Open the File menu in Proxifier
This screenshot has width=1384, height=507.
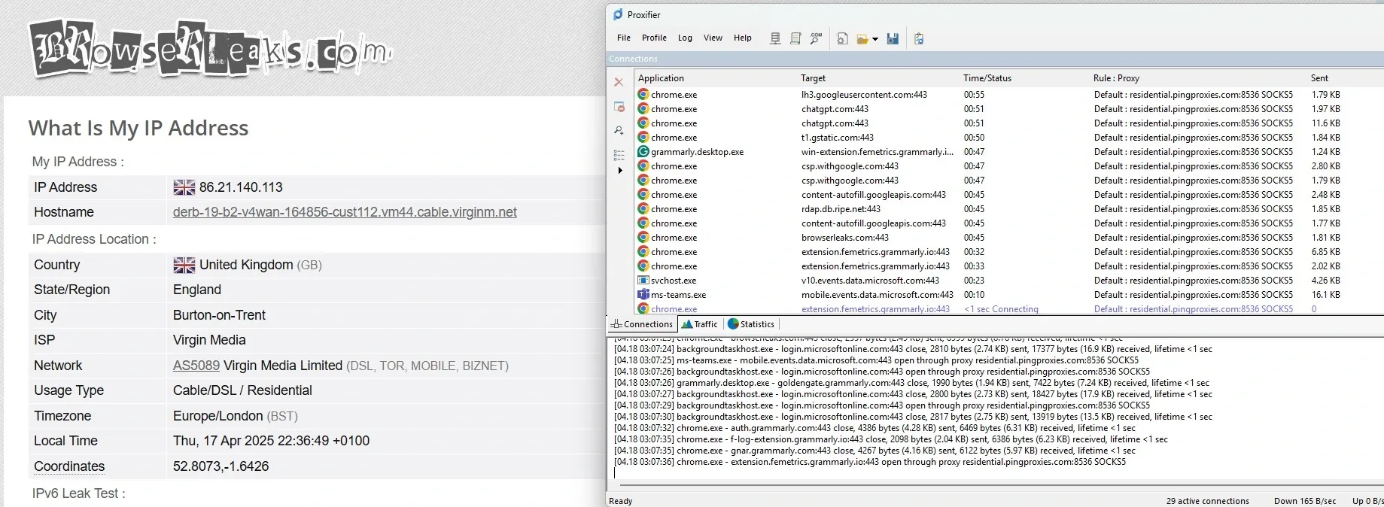(x=624, y=38)
